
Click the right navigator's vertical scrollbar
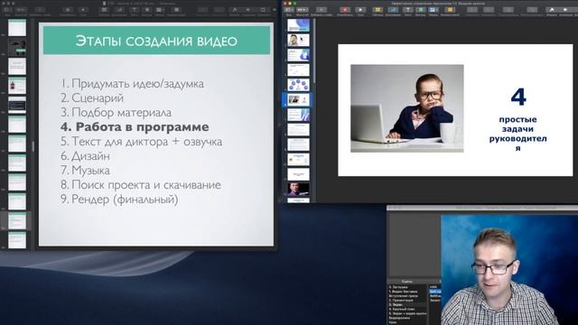tap(314, 51)
